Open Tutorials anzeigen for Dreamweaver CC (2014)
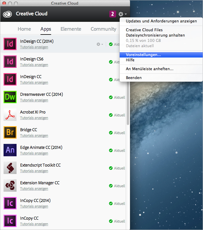The height and width of the screenshot is (230, 203). (x=34, y=100)
